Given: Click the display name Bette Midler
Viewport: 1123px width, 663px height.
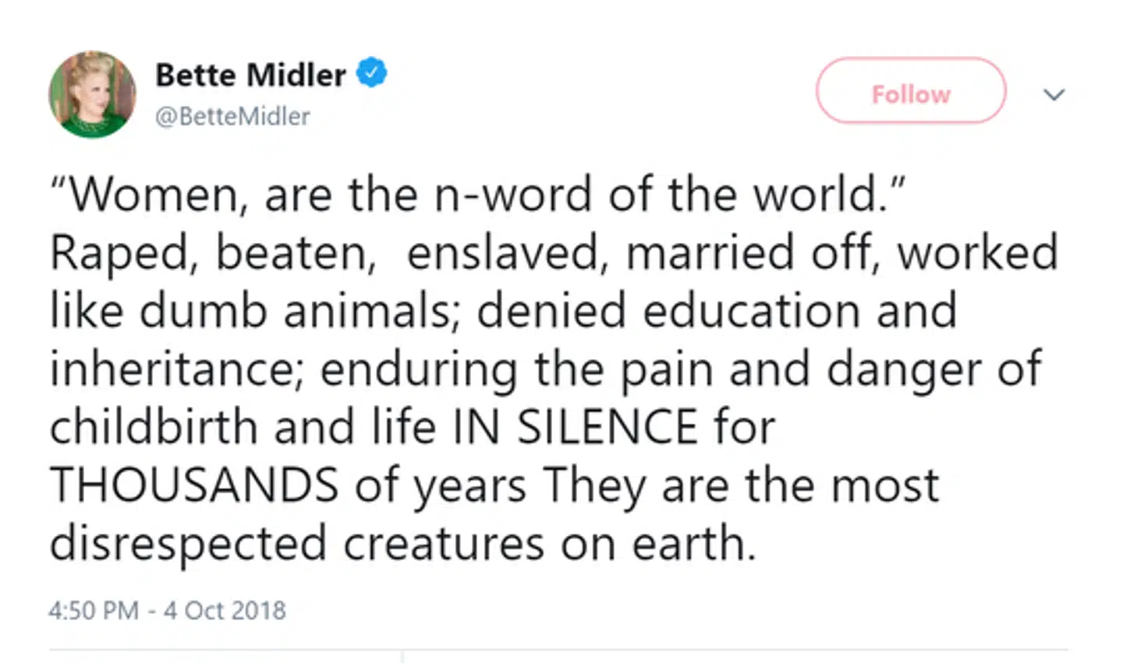Looking at the screenshot, I should (x=250, y=74).
